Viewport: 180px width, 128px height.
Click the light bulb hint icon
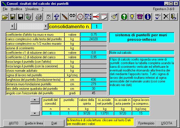[132, 17]
